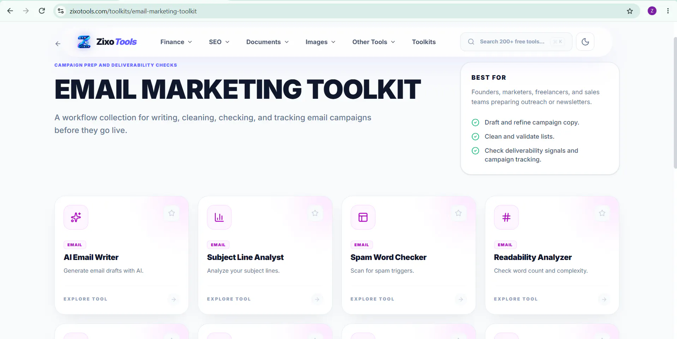Bookmark this page with the star icon
Image resolution: width=677 pixels, height=339 pixels.
630,11
